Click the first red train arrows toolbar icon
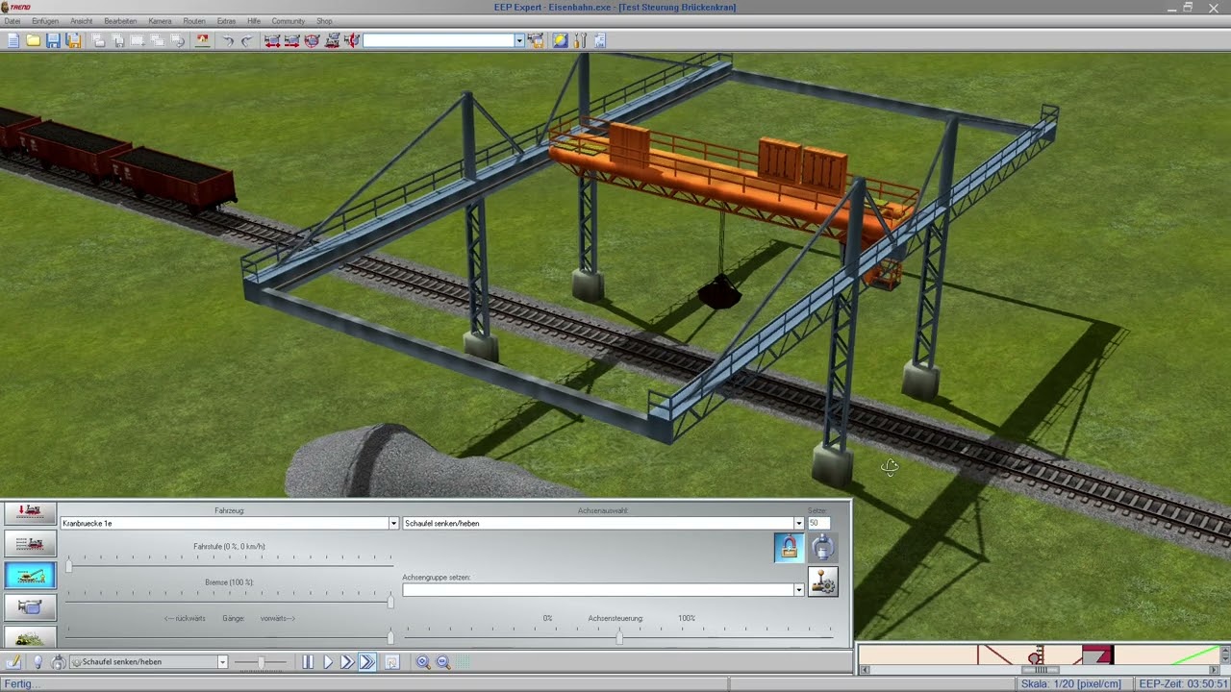This screenshot has width=1231, height=692. (x=272, y=40)
